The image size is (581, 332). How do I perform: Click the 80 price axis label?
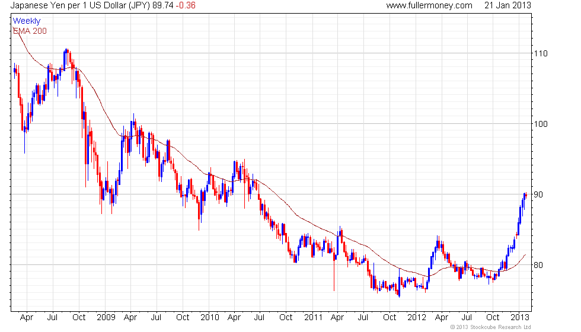pyautogui.click(x=538, y=265)
